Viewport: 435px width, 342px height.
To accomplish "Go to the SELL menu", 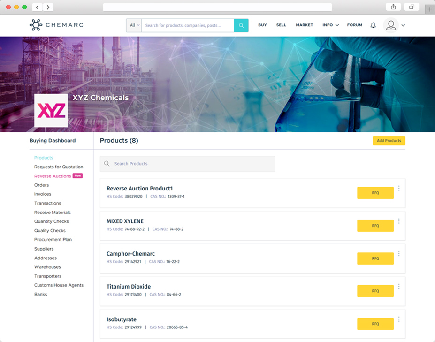I will pyautogui.click(x=281, y=25).
